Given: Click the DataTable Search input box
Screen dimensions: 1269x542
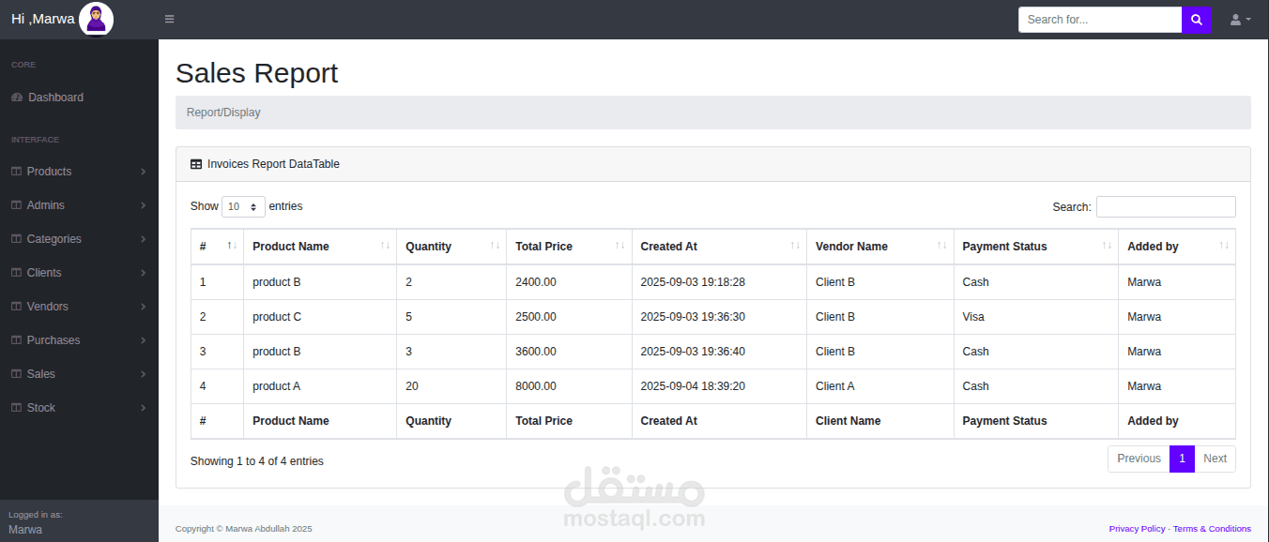Looking at the screenshot, I should (x=1166, y=206).
